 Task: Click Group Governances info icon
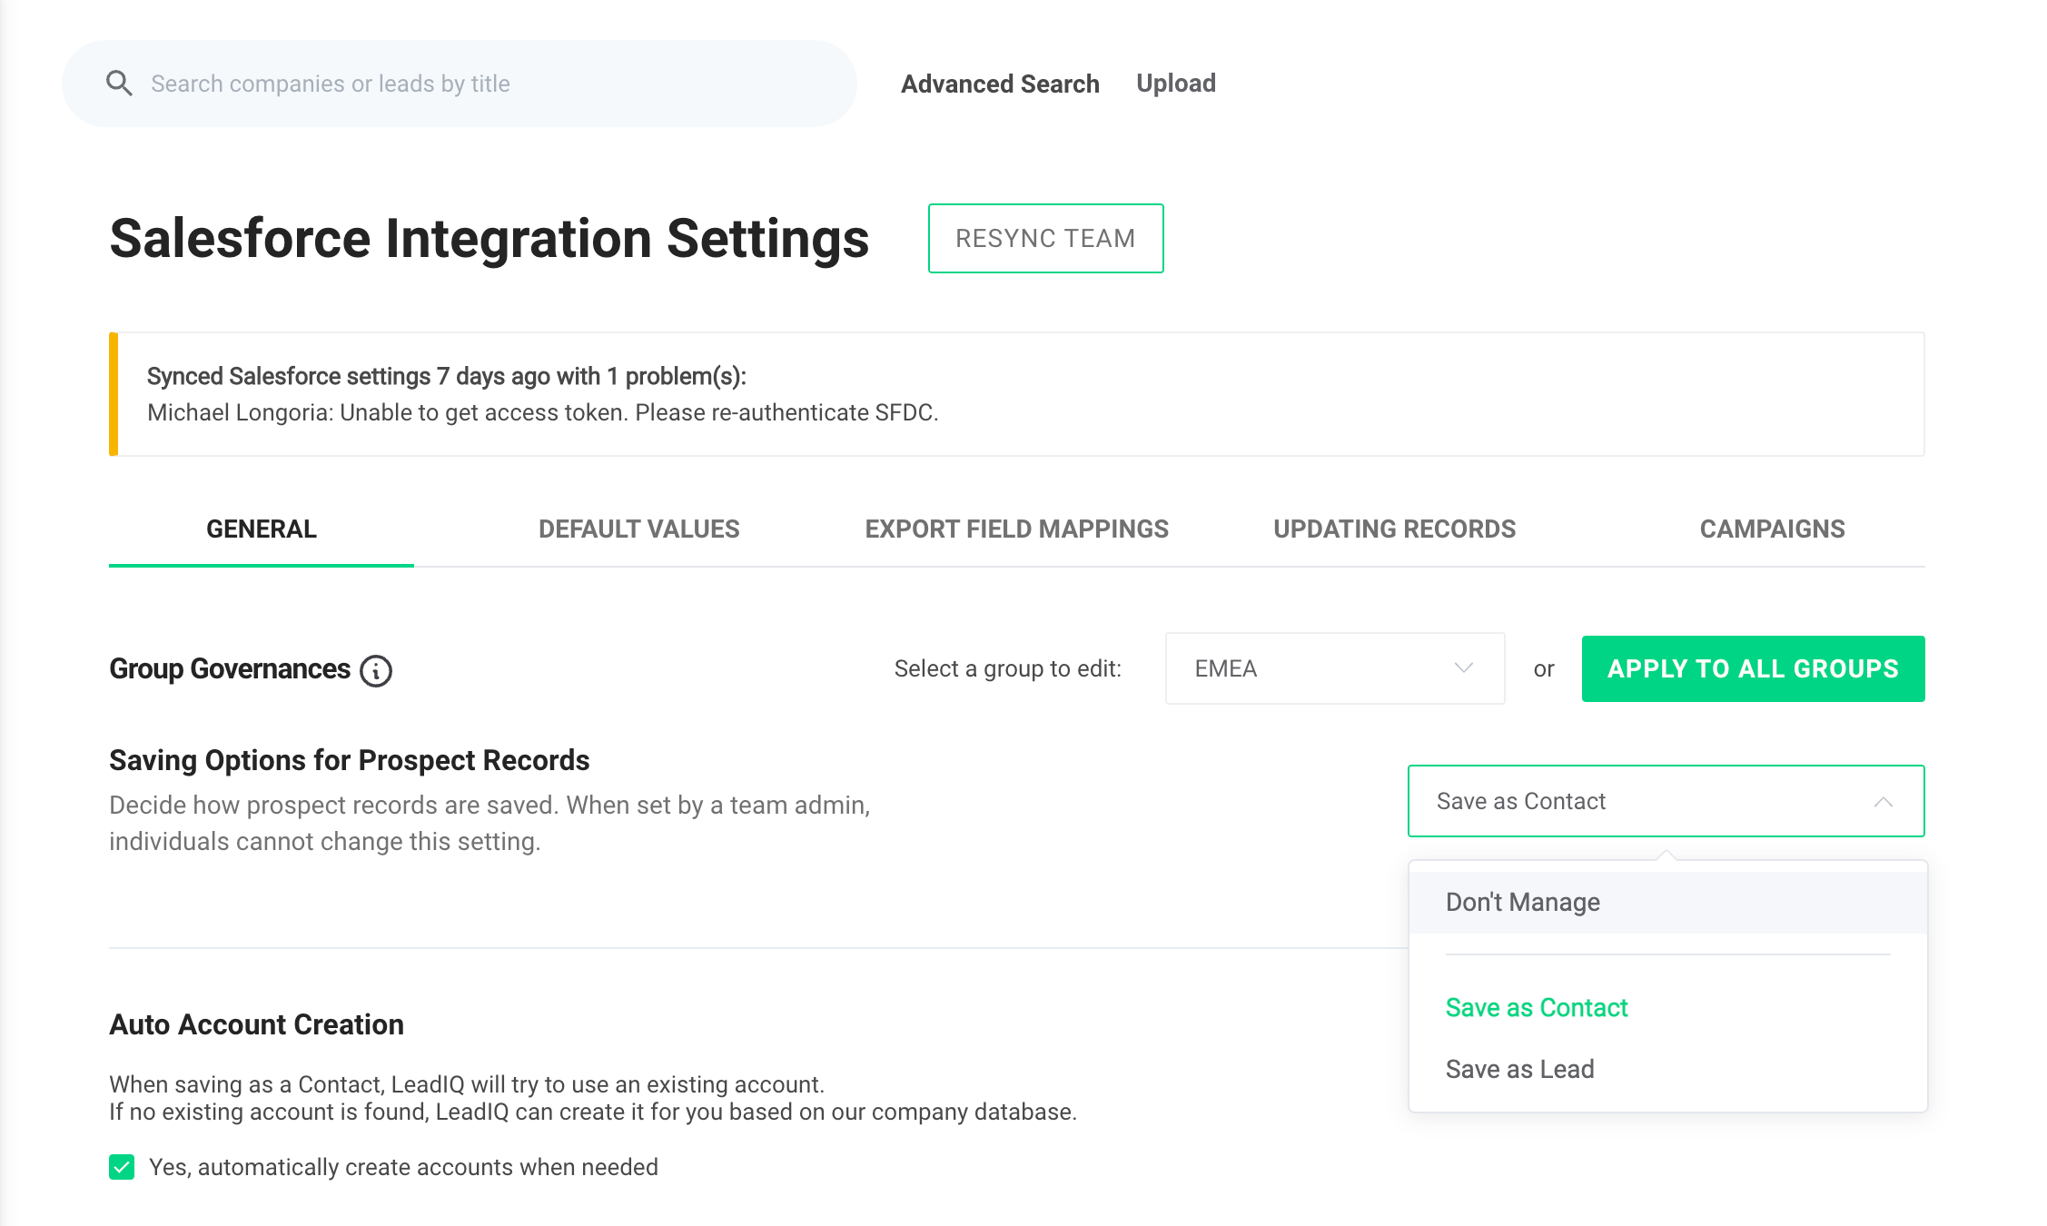point(376,671)
